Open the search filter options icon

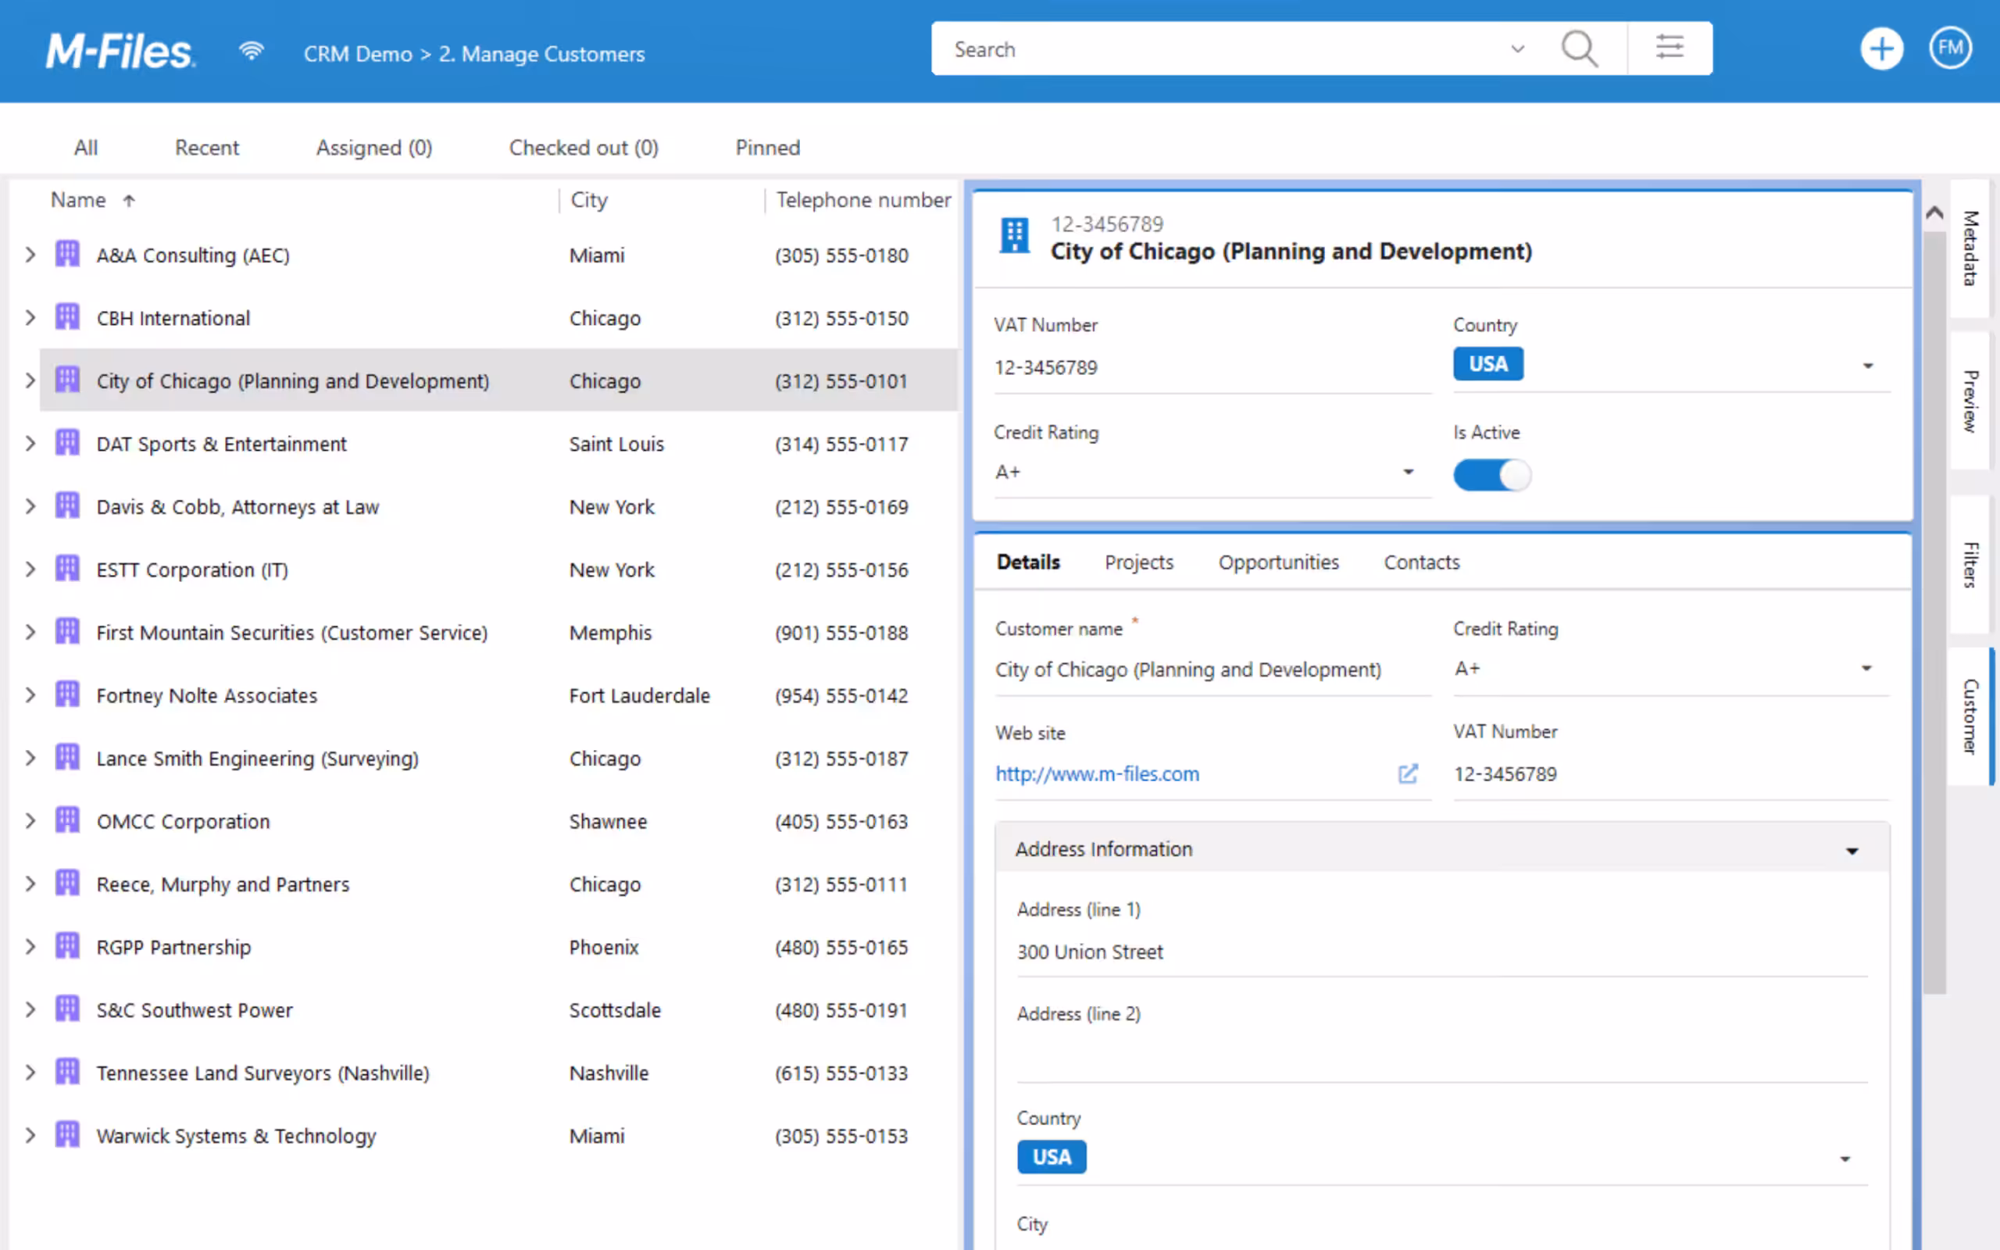1670,47
